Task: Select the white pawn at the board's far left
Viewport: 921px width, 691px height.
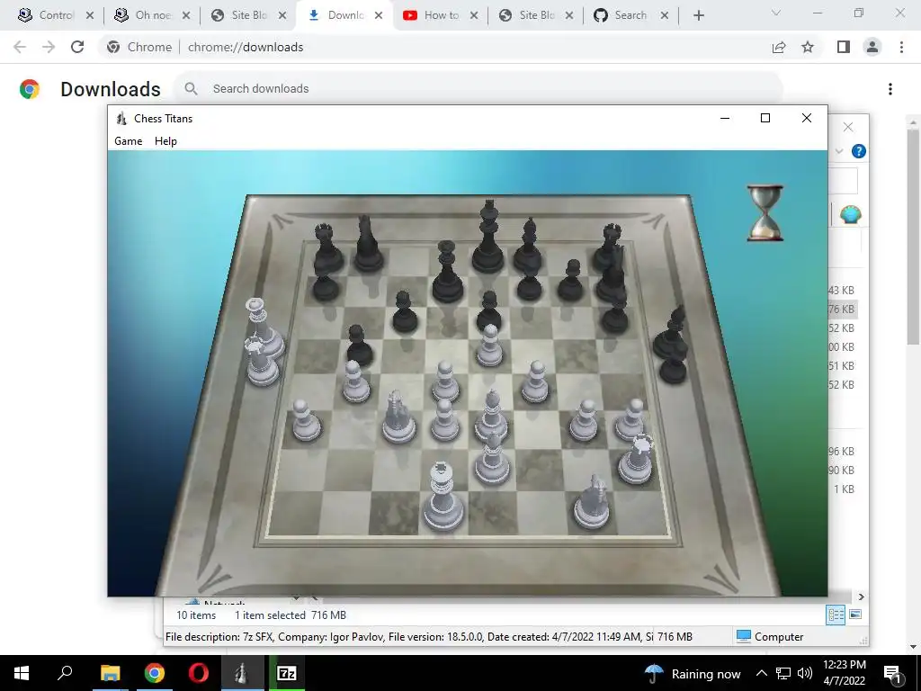Action: [306, 420]
